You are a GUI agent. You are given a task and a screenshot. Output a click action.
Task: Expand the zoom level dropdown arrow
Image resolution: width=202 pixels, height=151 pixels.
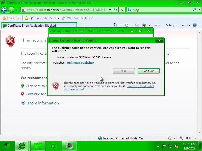[x=195, y=138]
